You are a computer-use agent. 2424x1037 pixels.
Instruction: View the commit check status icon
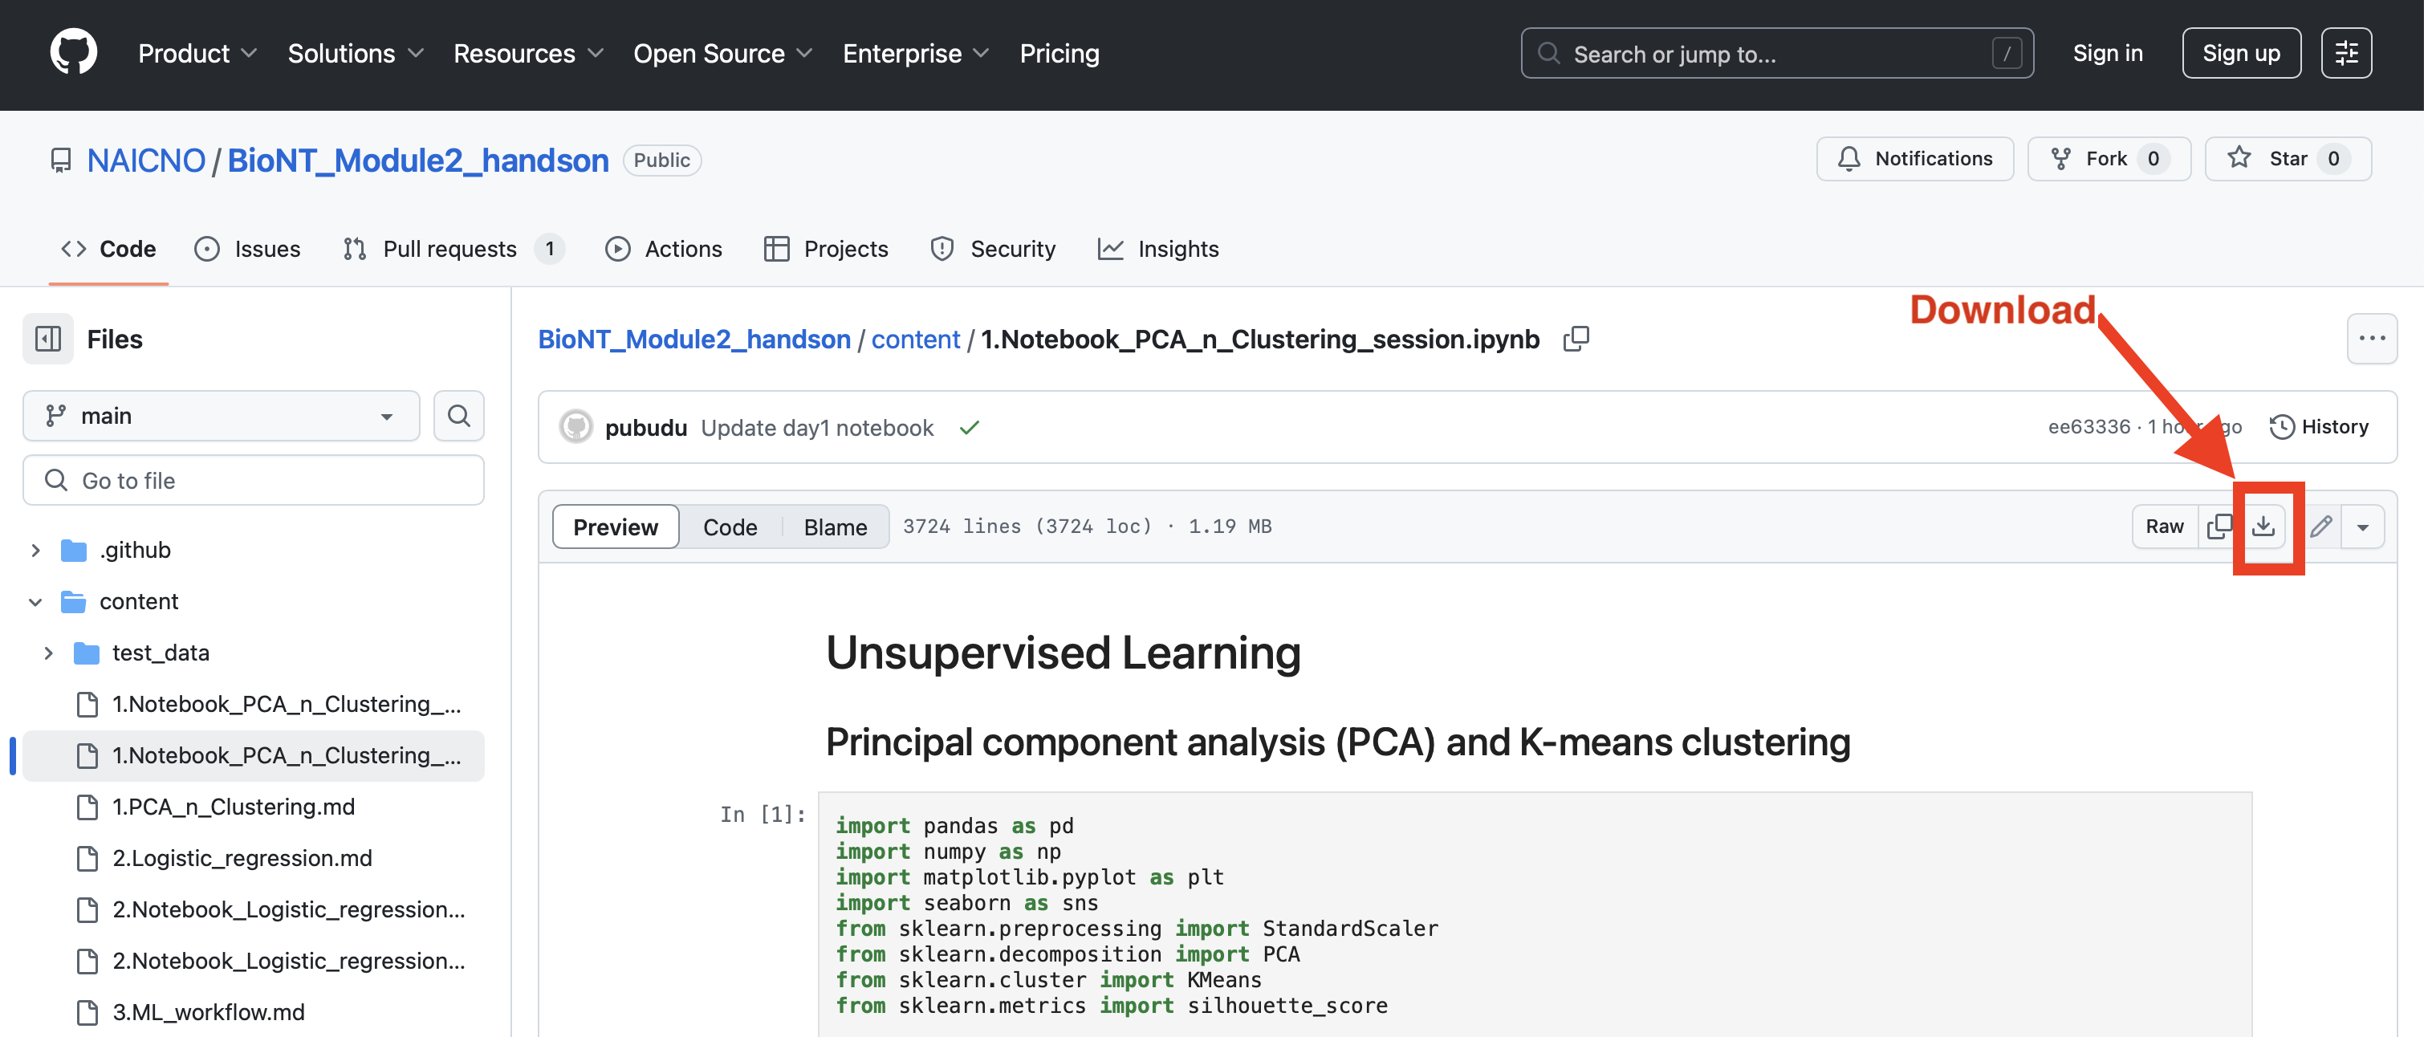(970, 427)
